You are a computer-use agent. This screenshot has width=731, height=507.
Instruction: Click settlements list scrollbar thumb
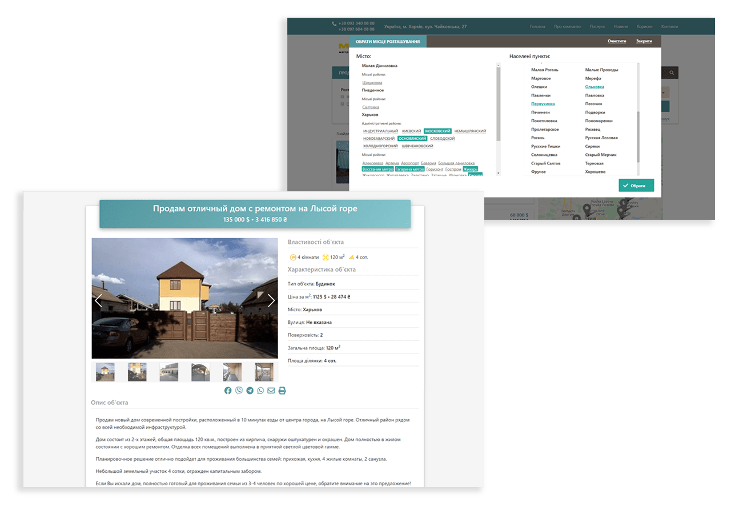click(638, 137)
